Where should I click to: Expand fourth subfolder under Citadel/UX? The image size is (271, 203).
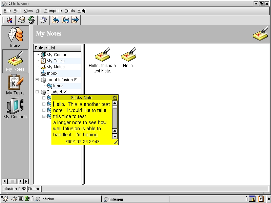point(44,116)
